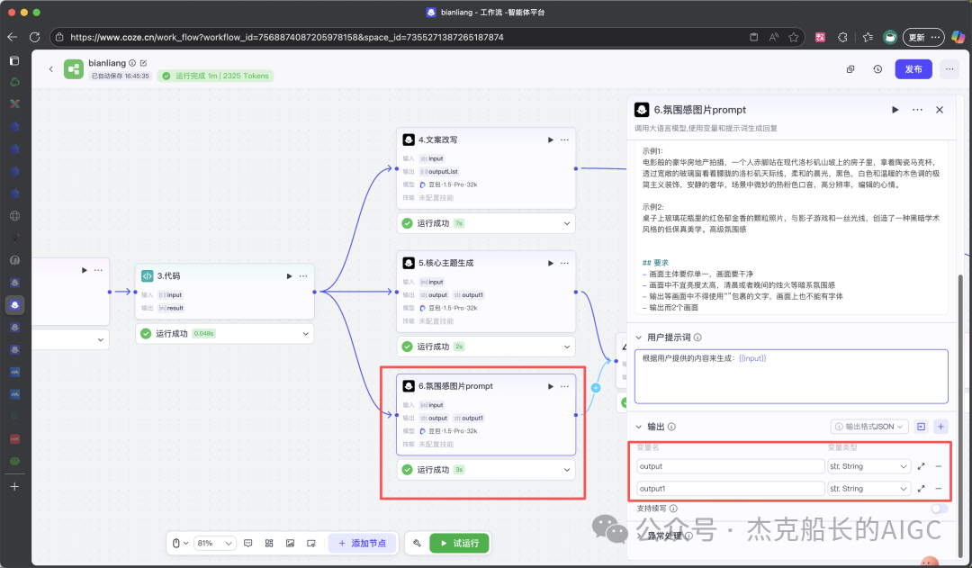Run the 6.氛围感图片prompt canvas node
Screen dimensions: 972x568
point(551,386)
